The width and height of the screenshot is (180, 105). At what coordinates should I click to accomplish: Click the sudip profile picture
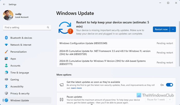click(x=8, y=15)
